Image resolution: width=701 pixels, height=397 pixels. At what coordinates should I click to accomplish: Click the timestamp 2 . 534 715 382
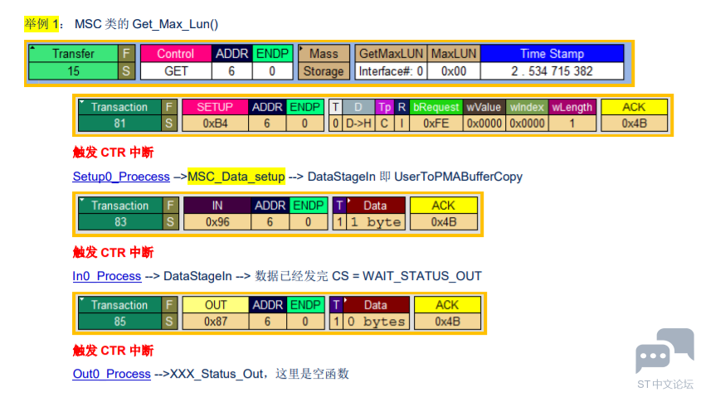553,71
